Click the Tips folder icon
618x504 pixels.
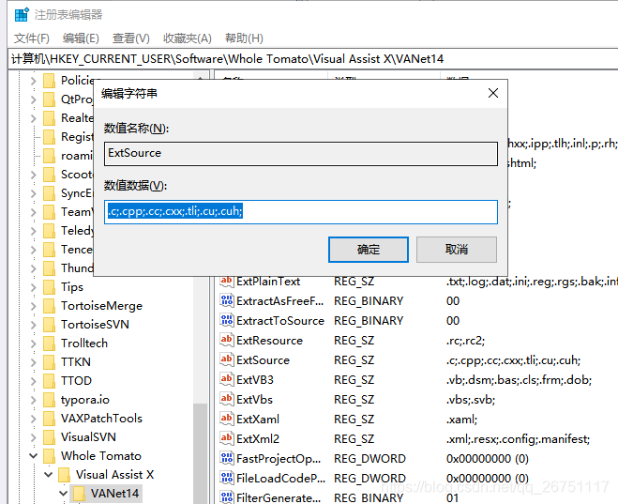(x=50, y=286)
